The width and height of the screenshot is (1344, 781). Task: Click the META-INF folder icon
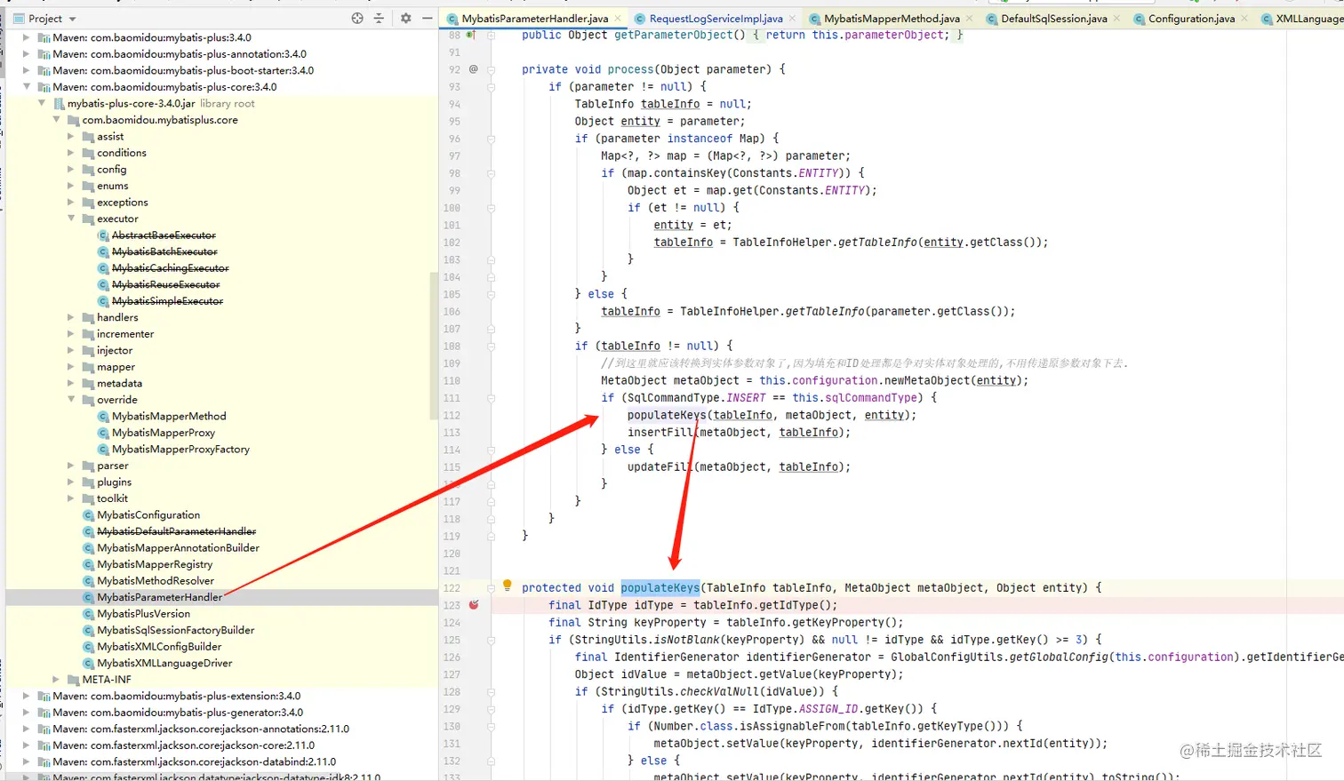click(x=74, y=680)
